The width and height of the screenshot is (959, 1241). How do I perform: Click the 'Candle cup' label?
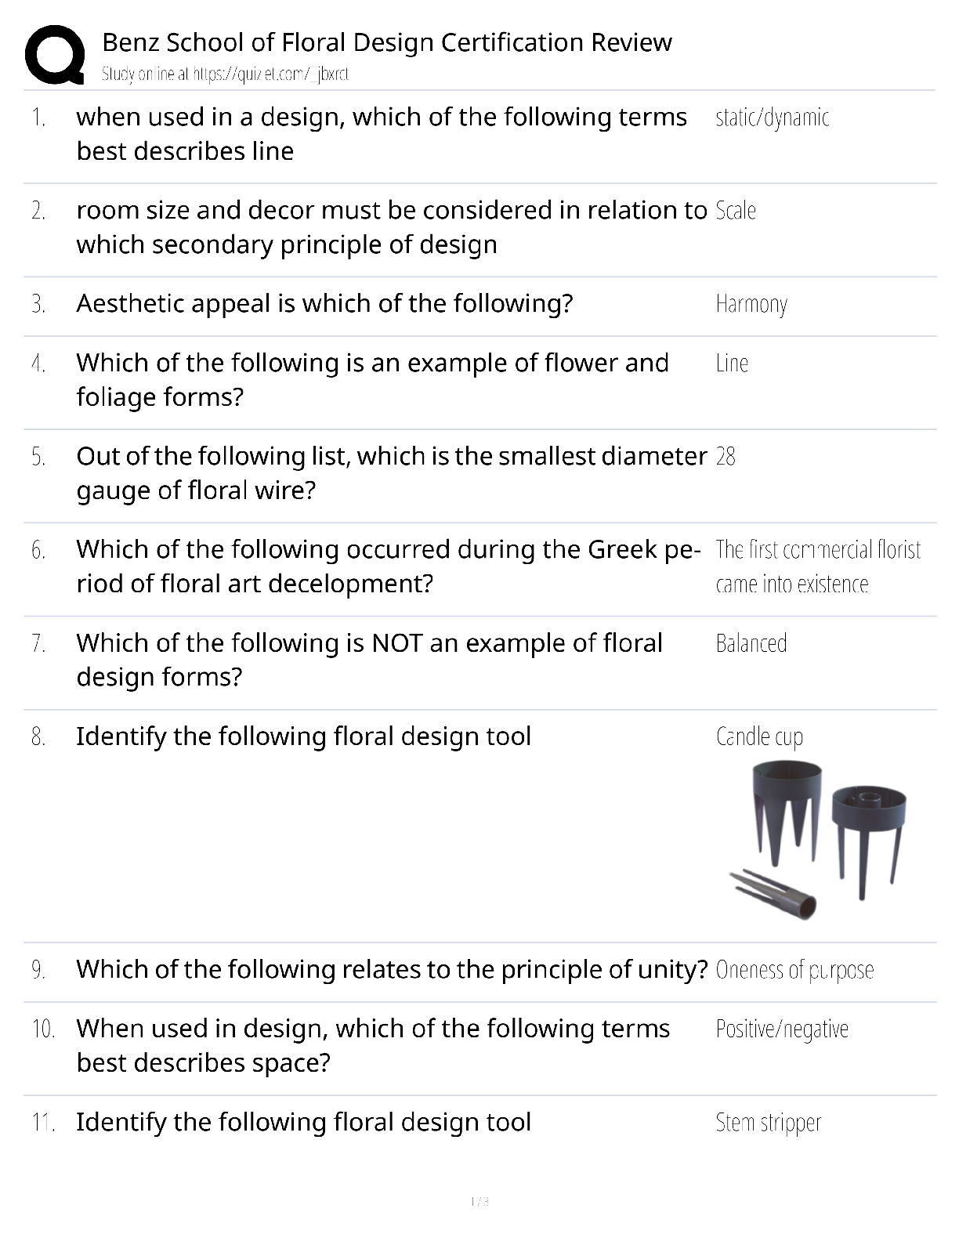coord(759,737)
